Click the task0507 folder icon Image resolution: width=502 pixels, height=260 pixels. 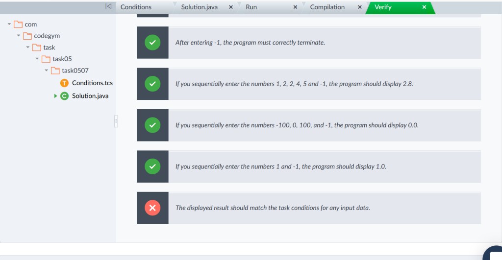tap(55, 71)
